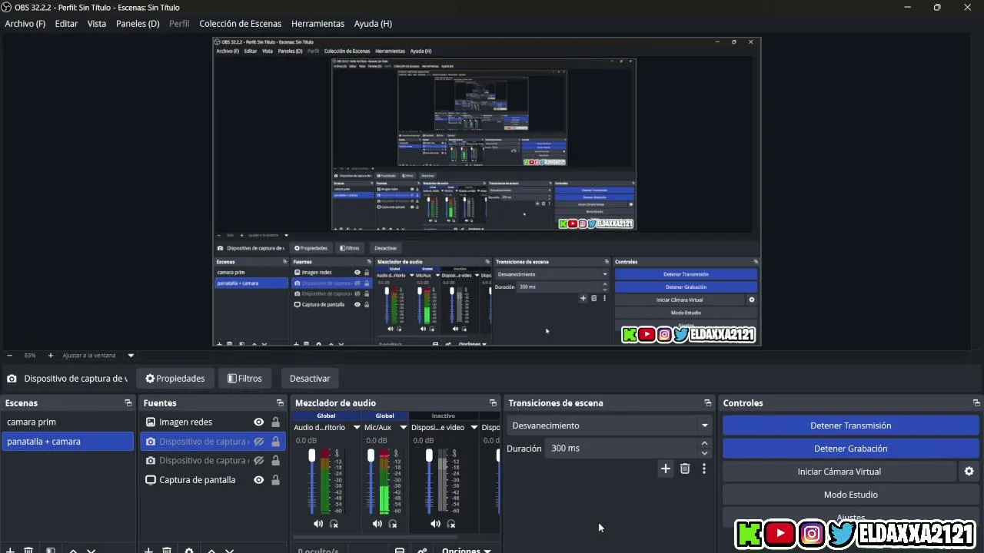Open the Desvanecimiento transition dropdown
The width and height of the screenshot is (984, 553).
point(610,426)
